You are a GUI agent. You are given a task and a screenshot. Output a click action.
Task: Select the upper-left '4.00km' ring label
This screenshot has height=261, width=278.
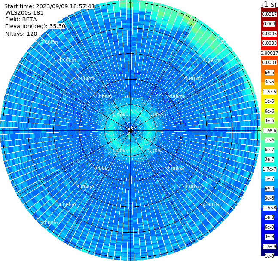coord(67,60)
